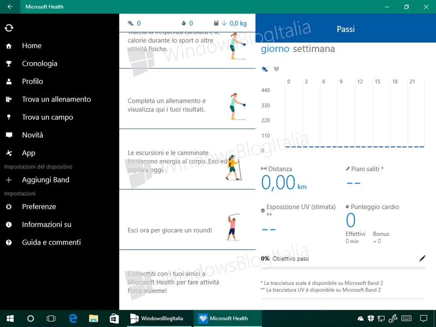Open the Windows Store taskbar icon

click(114, 318)
